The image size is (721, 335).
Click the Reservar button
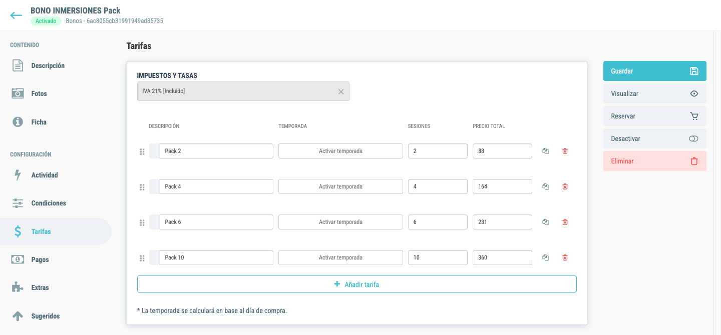pos(655,116)
